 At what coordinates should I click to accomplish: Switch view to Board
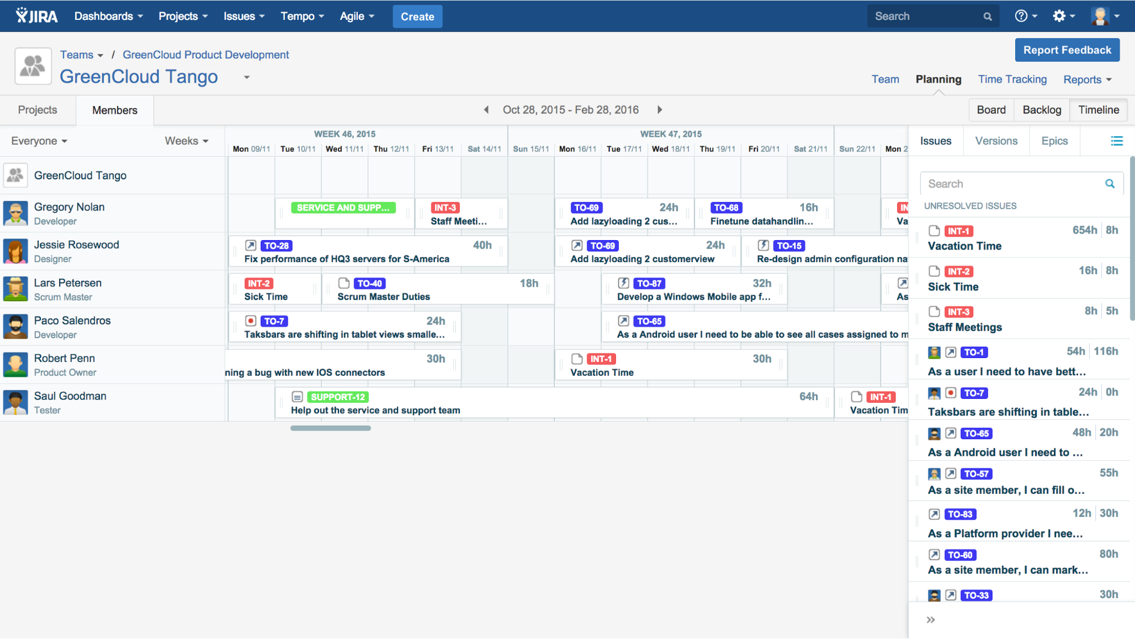(991, 110)
